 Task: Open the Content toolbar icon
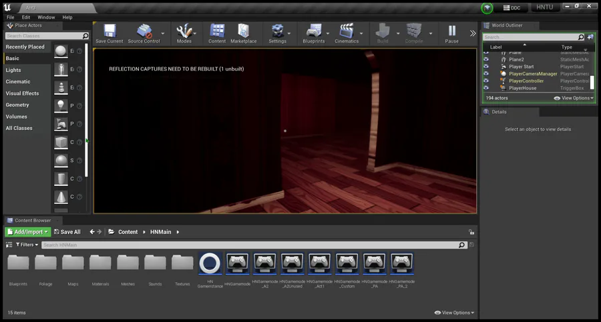click(217, 31)
